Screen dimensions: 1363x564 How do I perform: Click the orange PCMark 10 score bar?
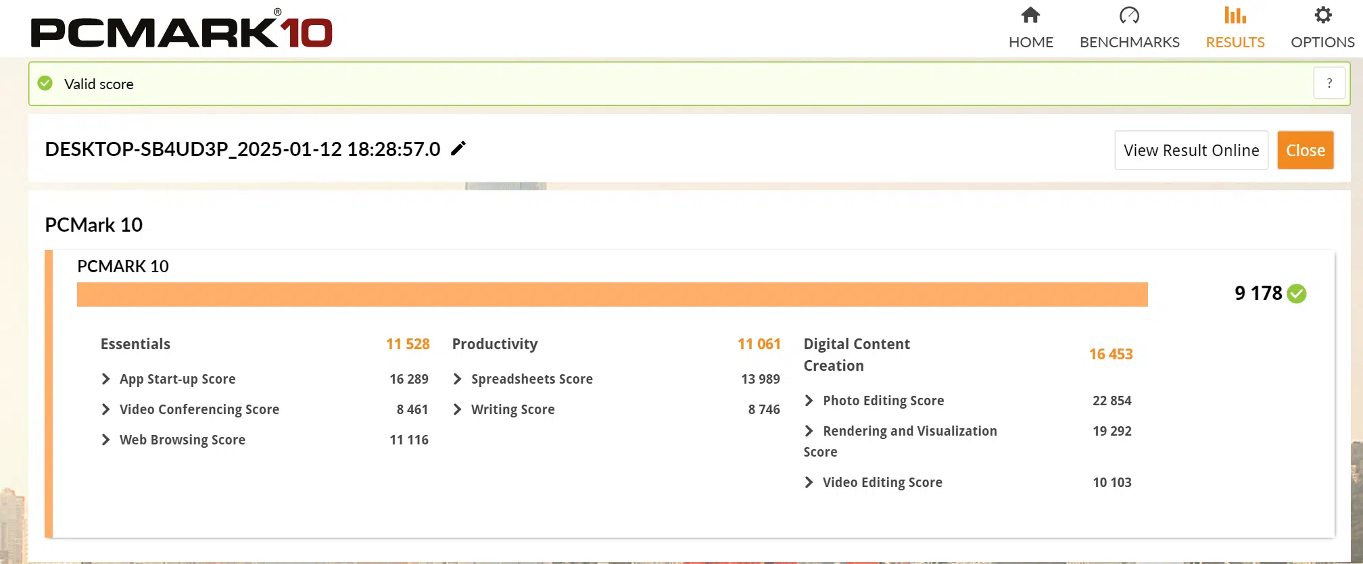click(613, 294)
